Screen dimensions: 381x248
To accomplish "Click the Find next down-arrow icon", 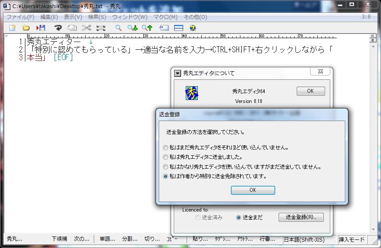I will pyautogui.click(x=133, y=28).
